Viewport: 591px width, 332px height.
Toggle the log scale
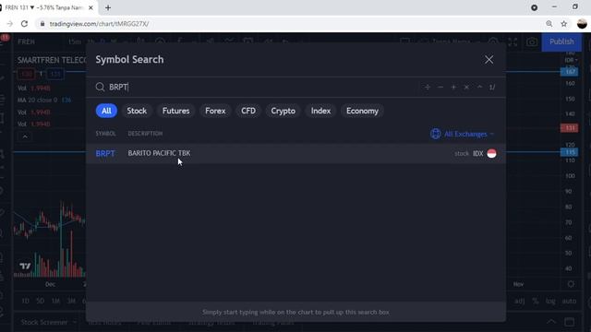tap(550, 302)
